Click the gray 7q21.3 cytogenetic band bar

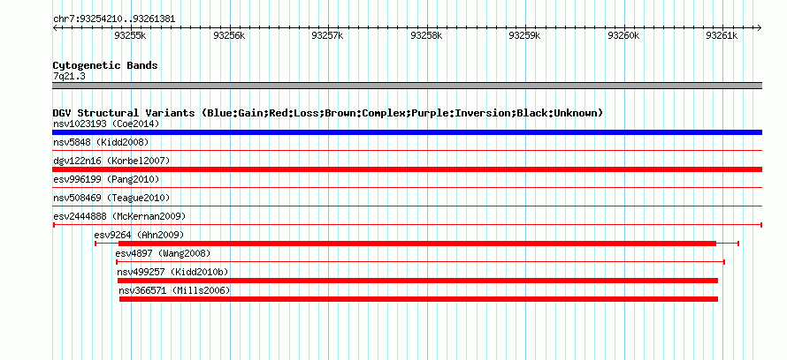tap(407, 86)
